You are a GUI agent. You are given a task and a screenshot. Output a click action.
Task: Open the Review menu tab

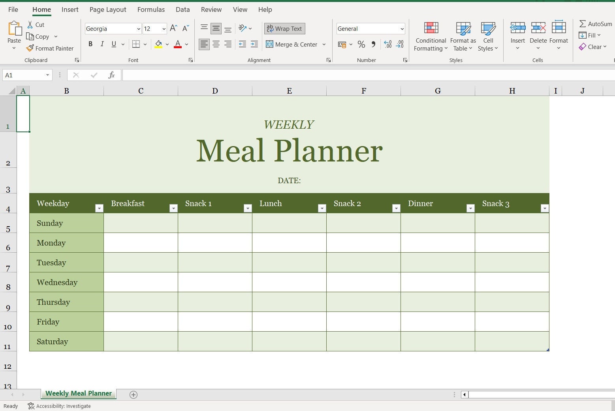[x=211, y=9]
